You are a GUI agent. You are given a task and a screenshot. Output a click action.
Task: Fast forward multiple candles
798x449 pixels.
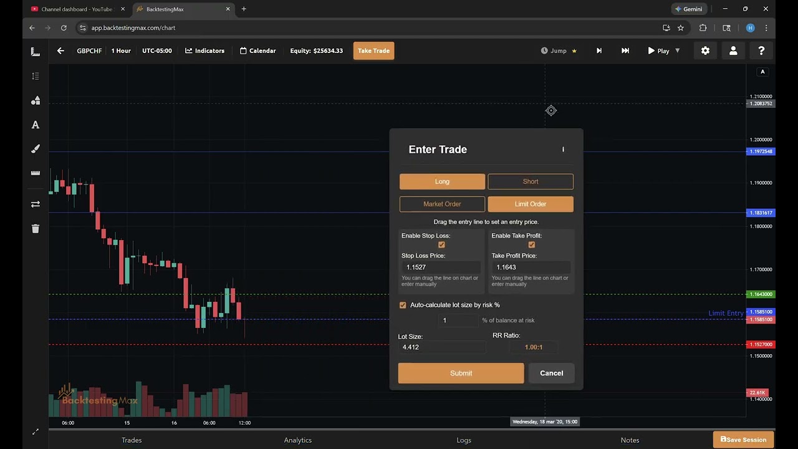pyautogui.click(x=625, y=51)
